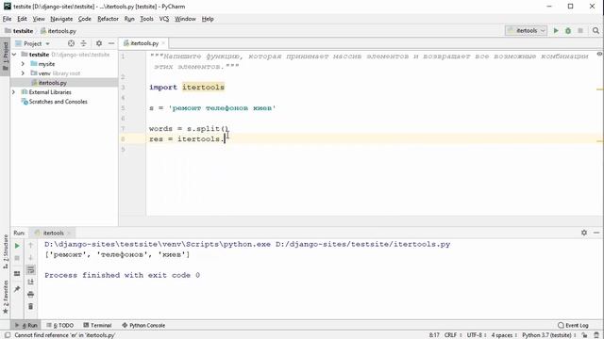Open the Run menu
Screen dimensions: 604x339
tap(129, 19)
